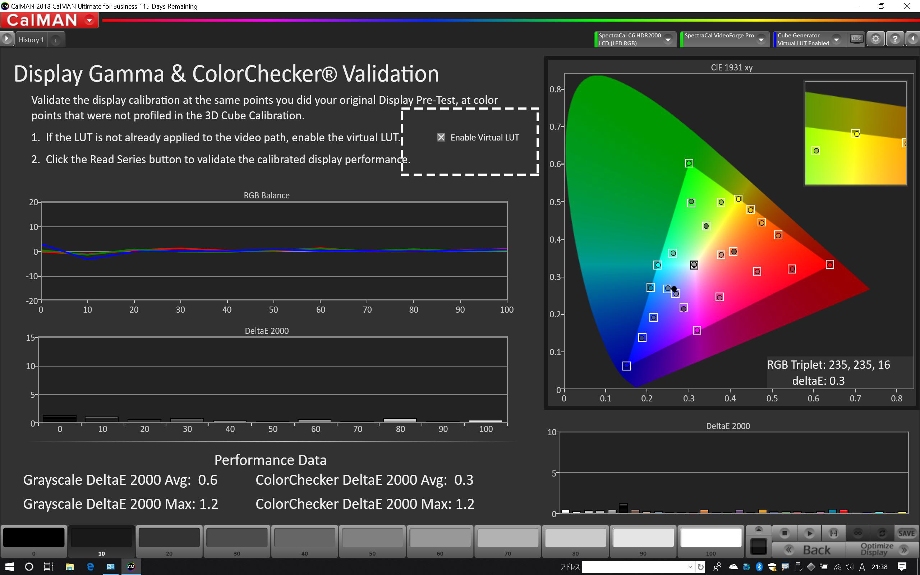Stop the measurement reading
This screenshot has width=920, height=575.
pos(784,533)
